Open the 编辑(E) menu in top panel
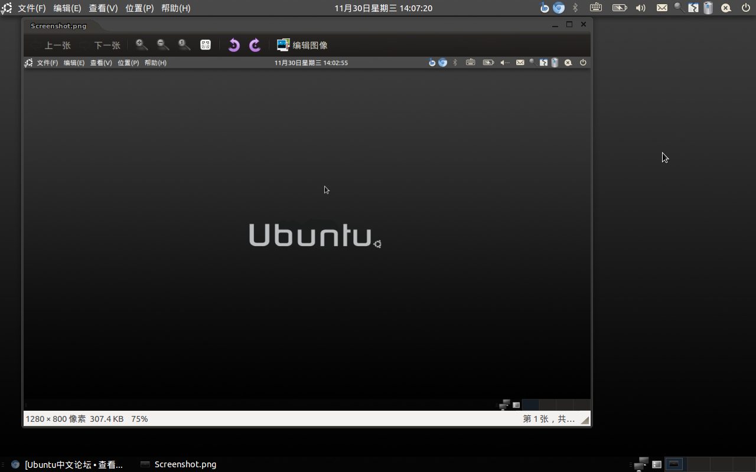 pos(67,8)
